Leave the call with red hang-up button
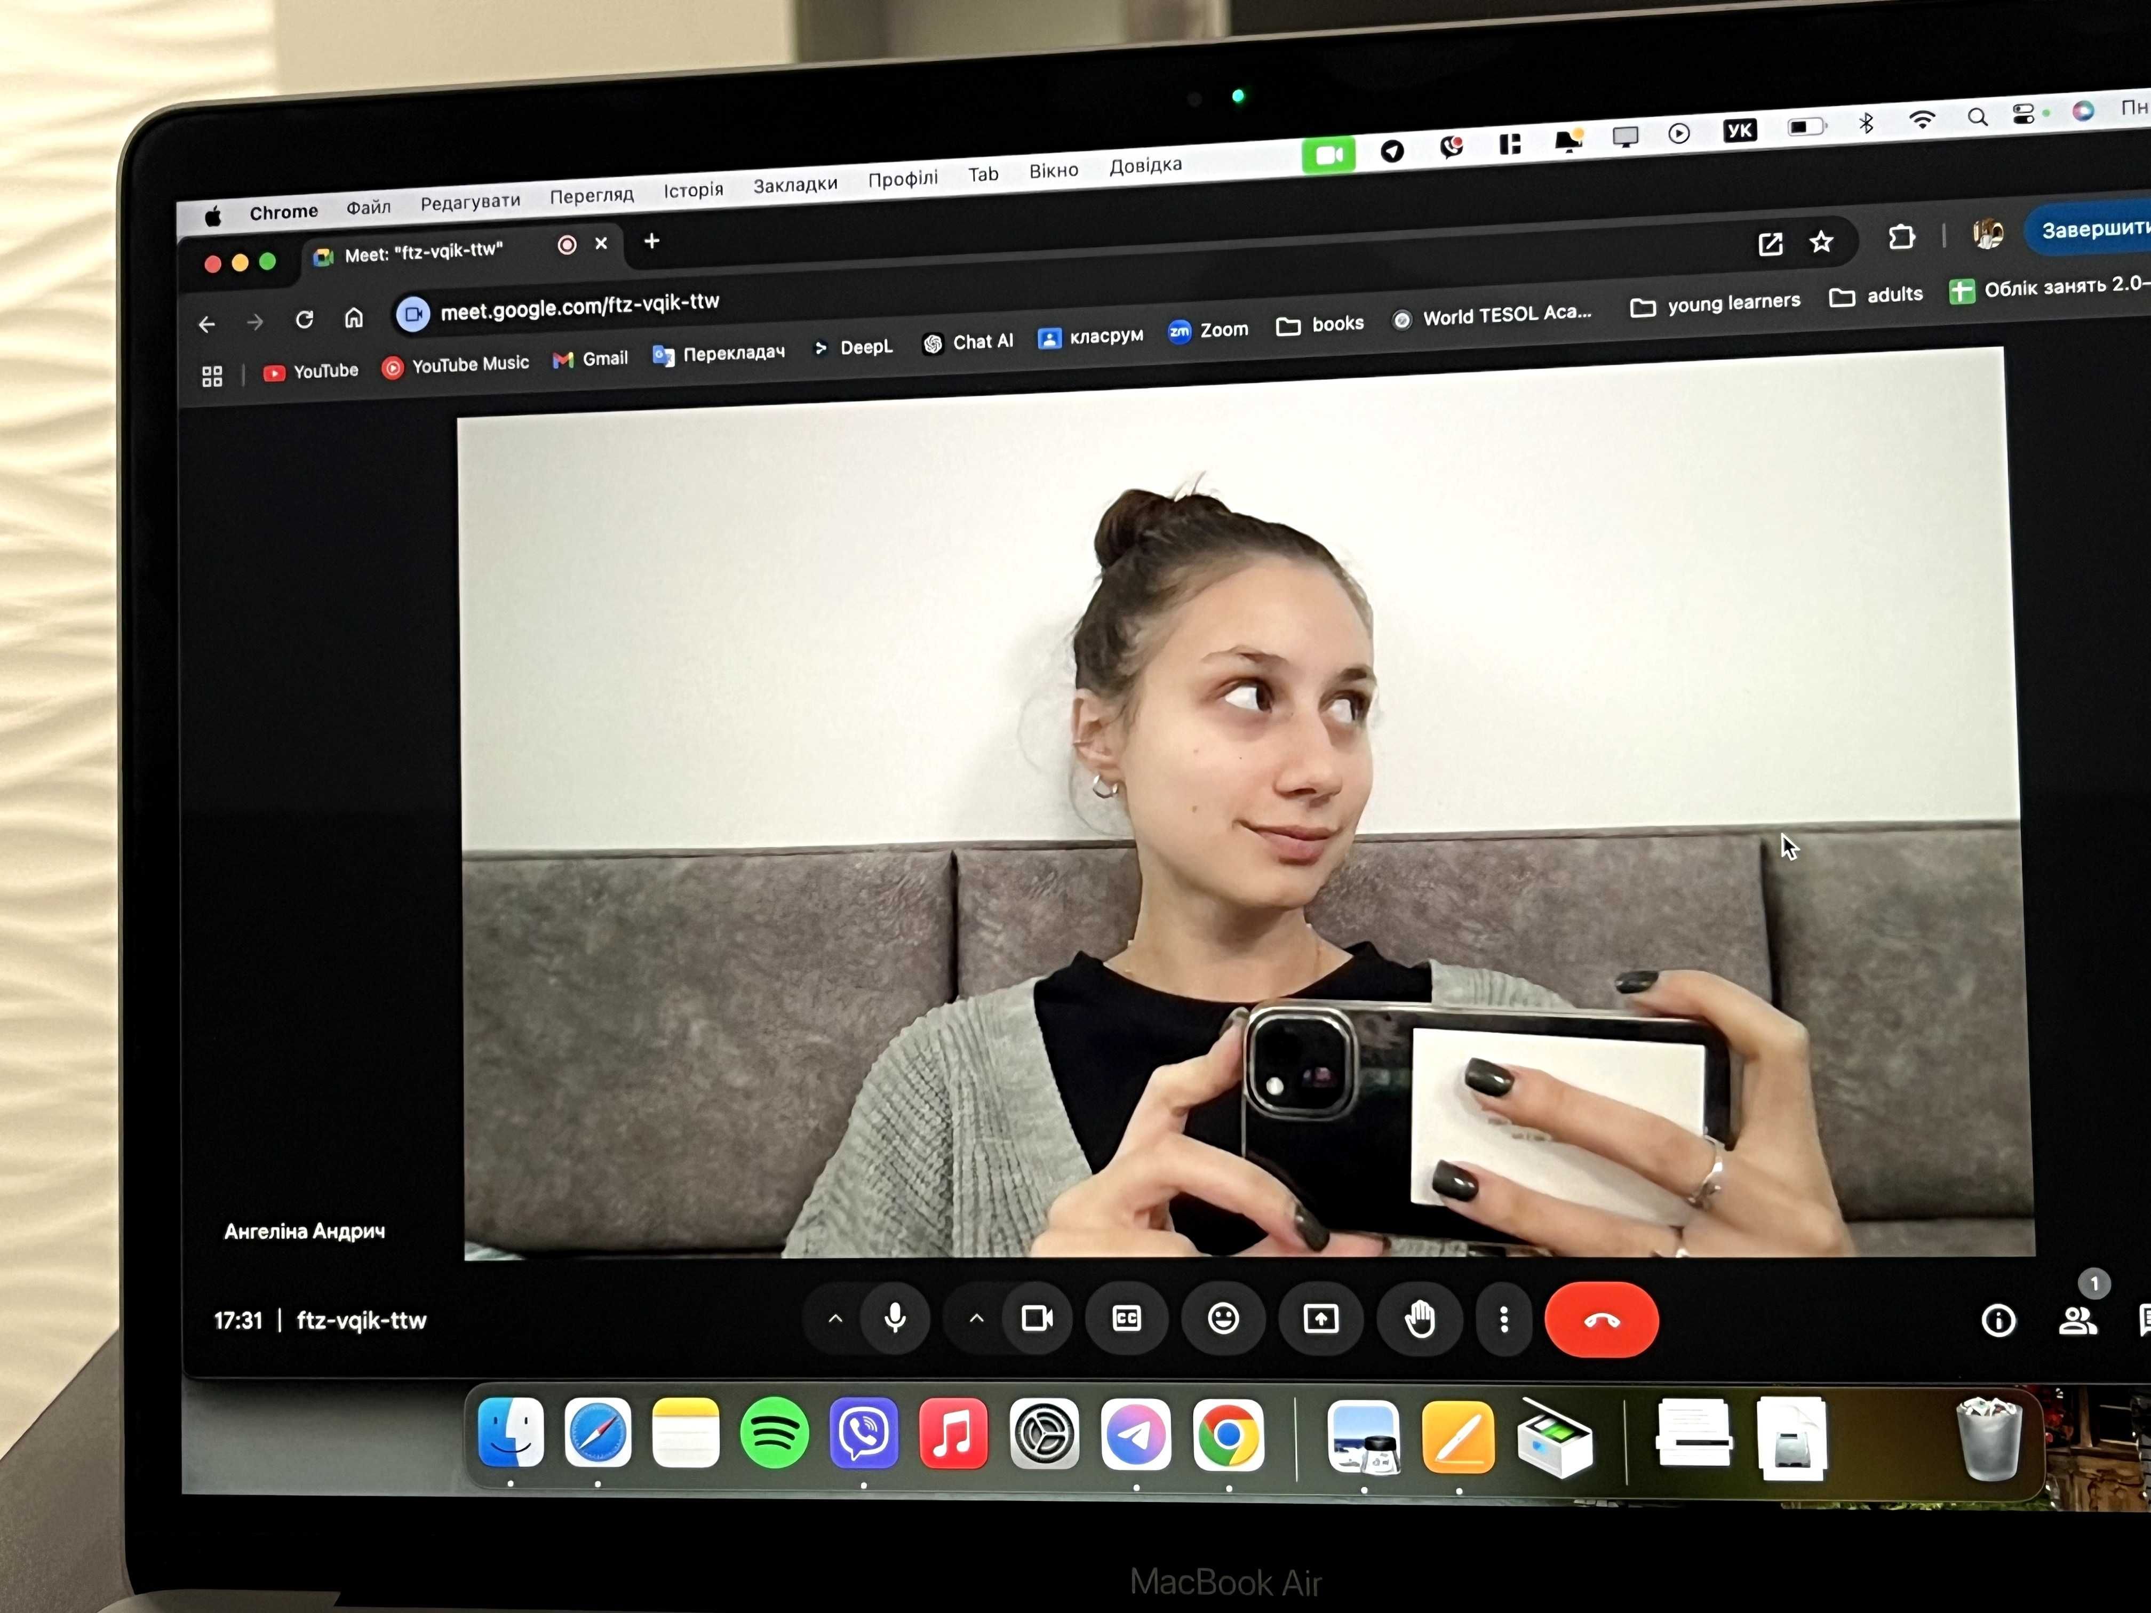 point(1602,1320)
